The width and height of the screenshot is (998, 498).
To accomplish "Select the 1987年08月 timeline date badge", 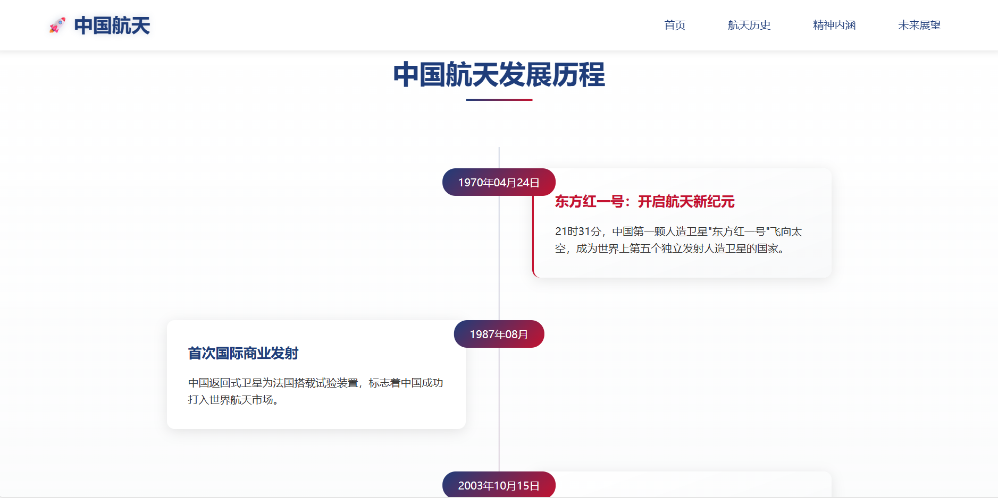I will tap(499, 334).
